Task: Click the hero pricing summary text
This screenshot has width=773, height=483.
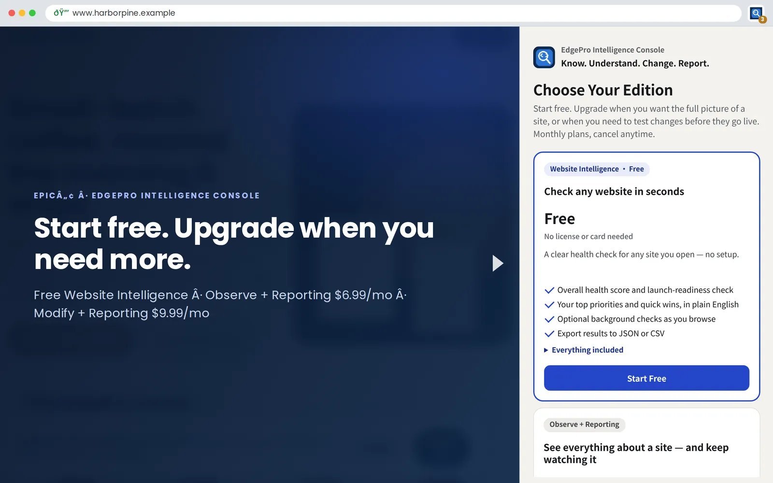Action: click(x=220, y=304)
